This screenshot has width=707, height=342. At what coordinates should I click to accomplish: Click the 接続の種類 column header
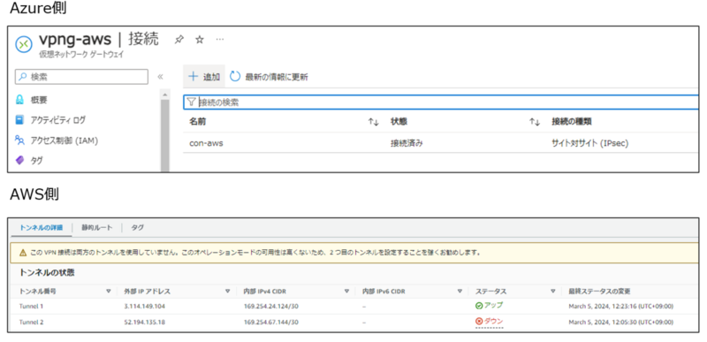571,122
